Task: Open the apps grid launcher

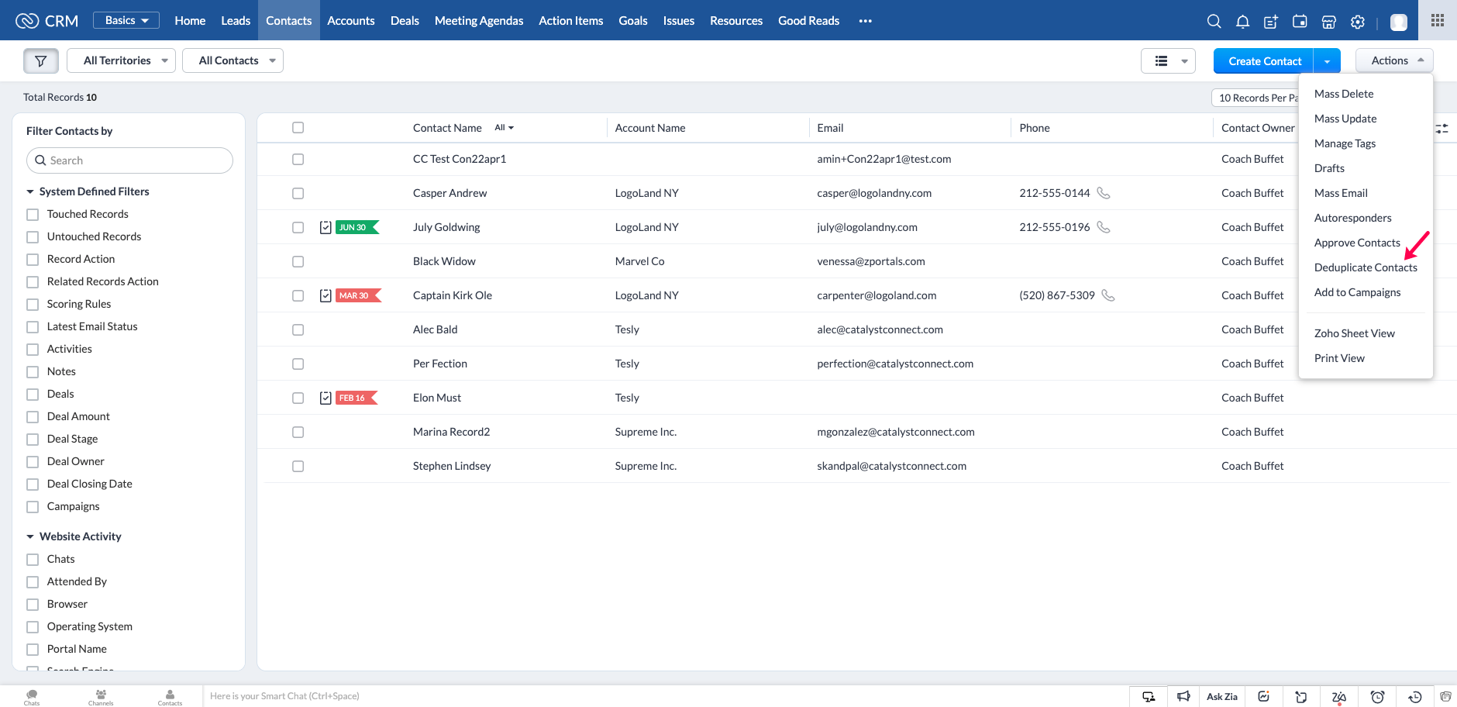Action: click(1438, 20)
